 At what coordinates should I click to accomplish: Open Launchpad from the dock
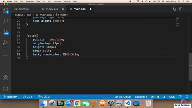(52, 103)
